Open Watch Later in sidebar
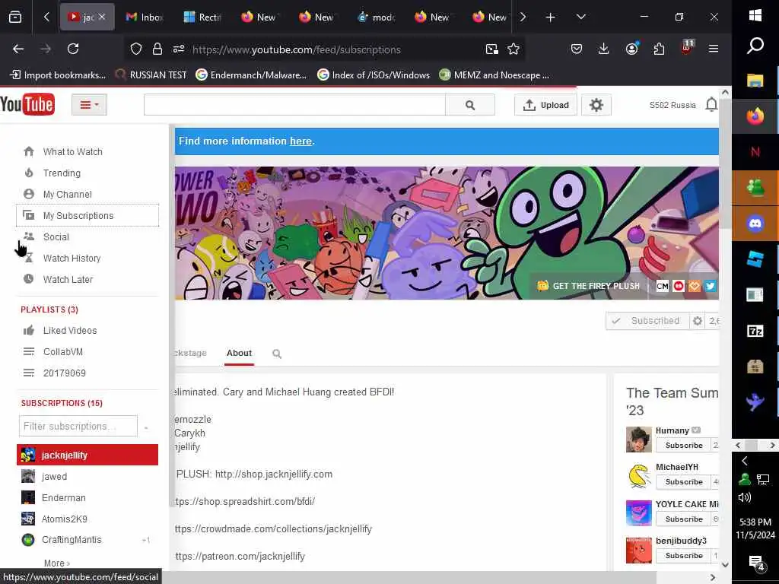 68,280
